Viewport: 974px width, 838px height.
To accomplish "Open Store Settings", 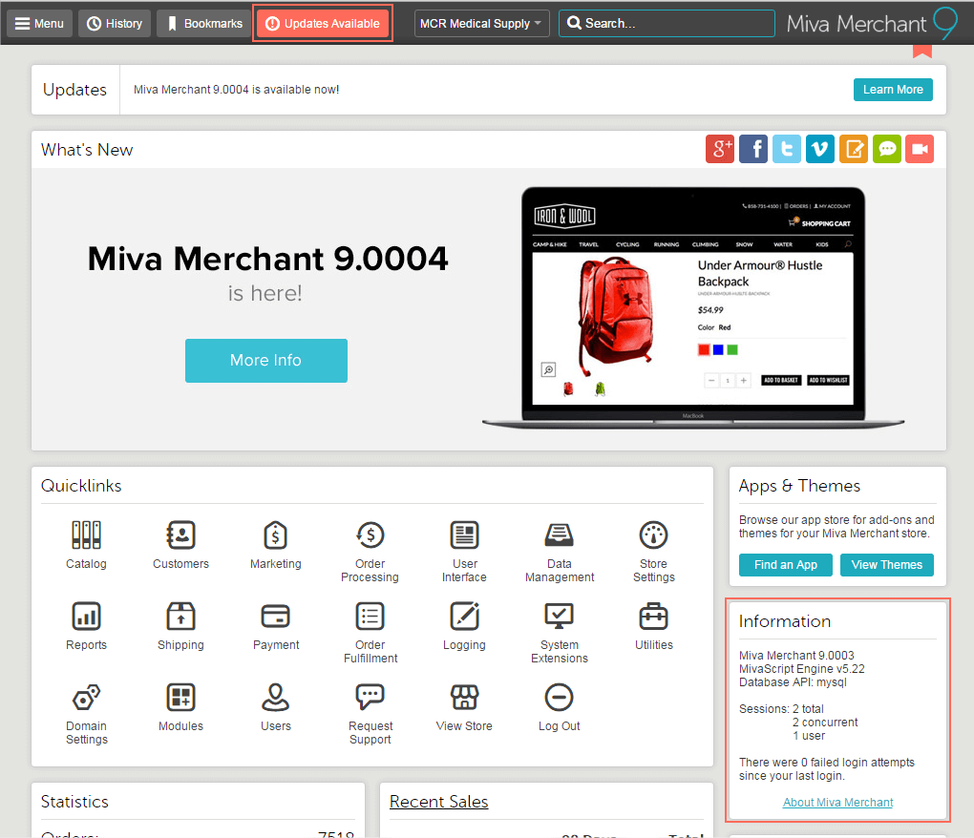I will click(653, 552).
